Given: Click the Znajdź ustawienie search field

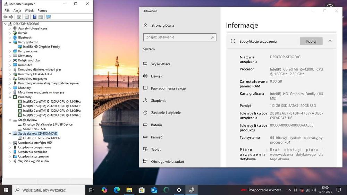Looking at the screenshot, I should [x=180, y=37].
